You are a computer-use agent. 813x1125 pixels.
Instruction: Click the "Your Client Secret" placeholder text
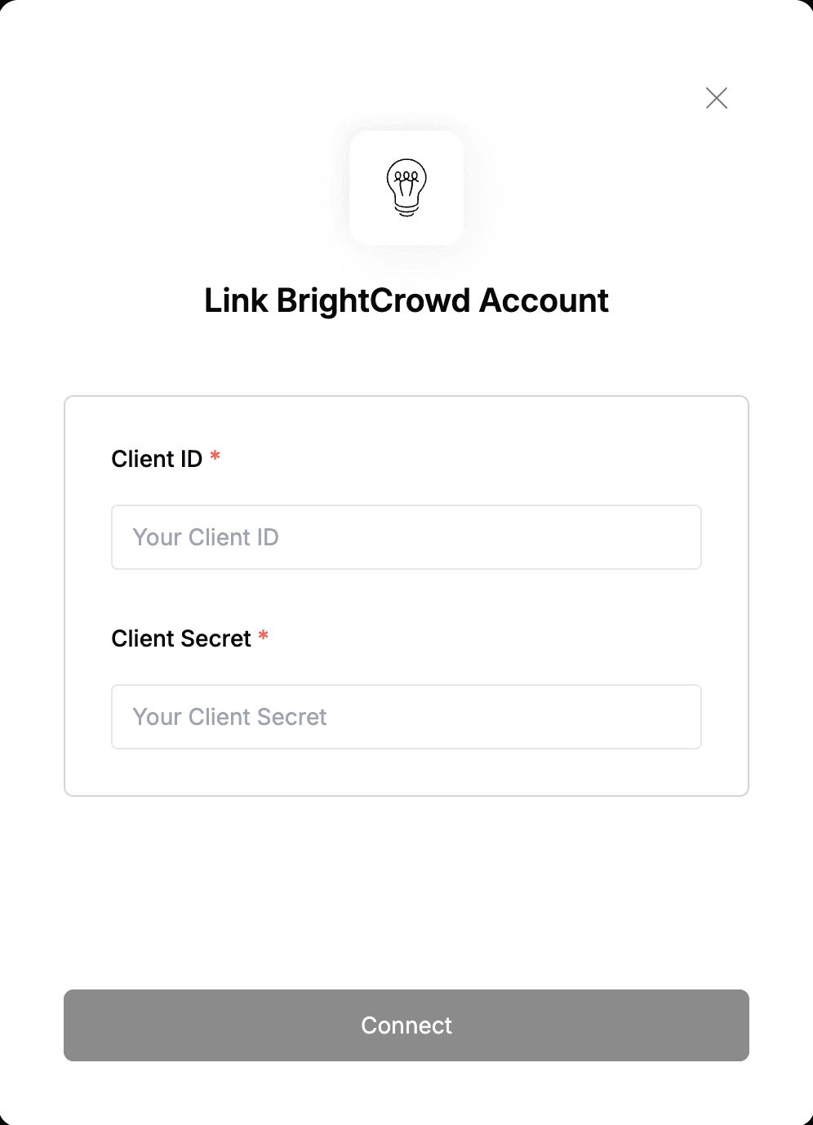tap(229, 717)
